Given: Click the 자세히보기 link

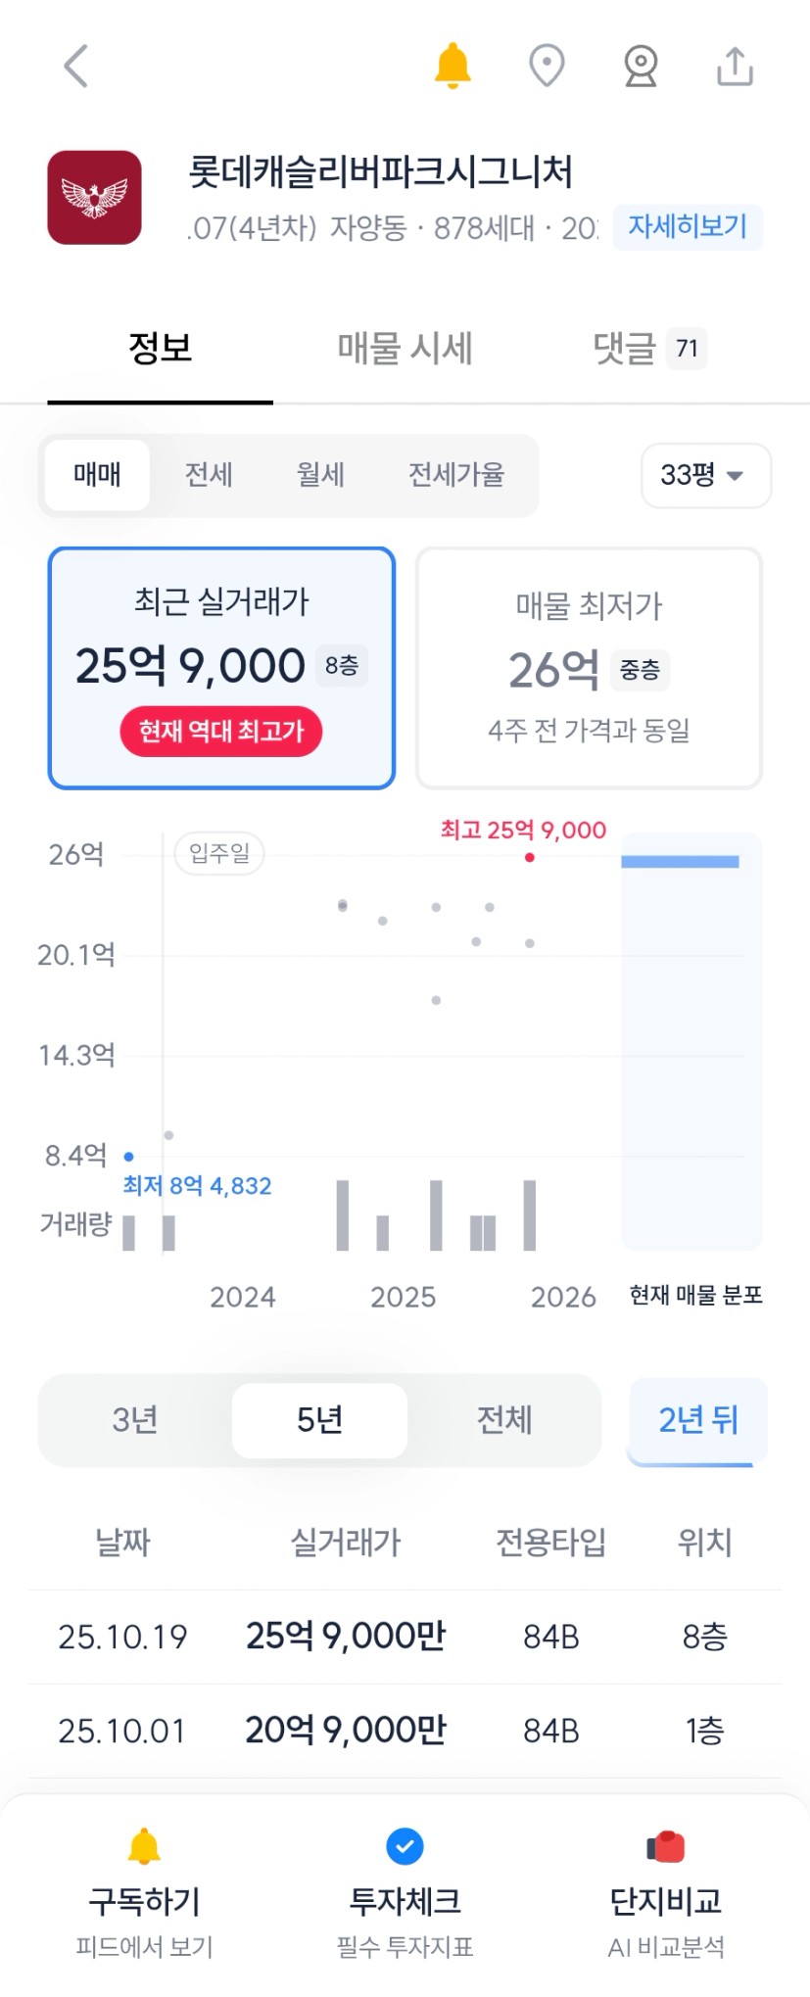Looking at the screenshot, I should coord(687,227).
